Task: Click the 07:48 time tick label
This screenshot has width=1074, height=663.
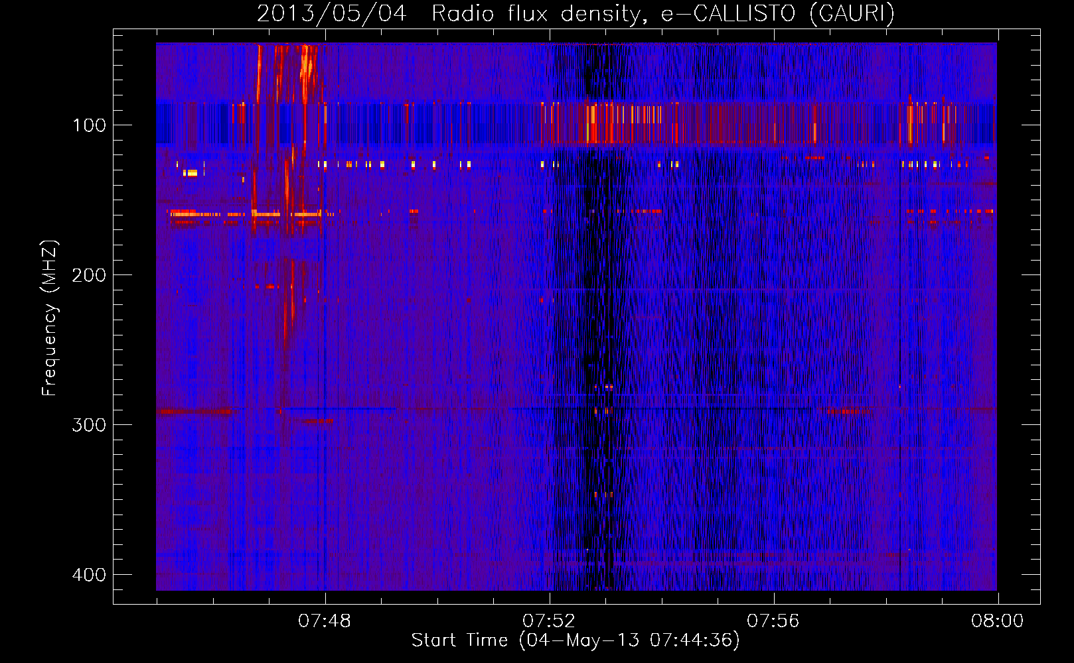Action: (325, 621)
